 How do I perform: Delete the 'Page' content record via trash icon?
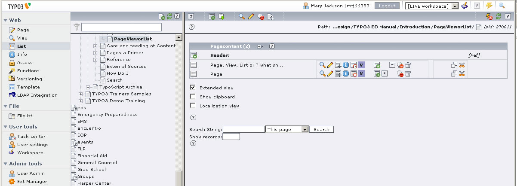pos(408,74)
